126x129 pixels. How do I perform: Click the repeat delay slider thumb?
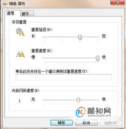(x=80, y=37)
